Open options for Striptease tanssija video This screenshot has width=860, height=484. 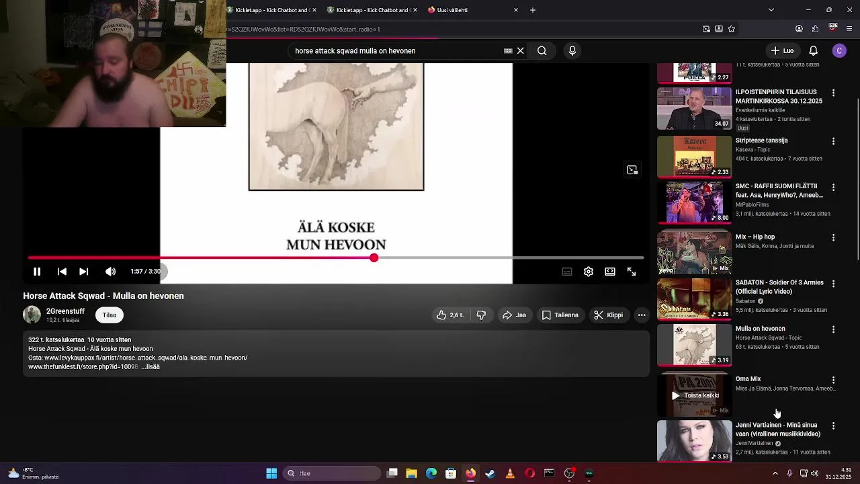click(833, 141)
